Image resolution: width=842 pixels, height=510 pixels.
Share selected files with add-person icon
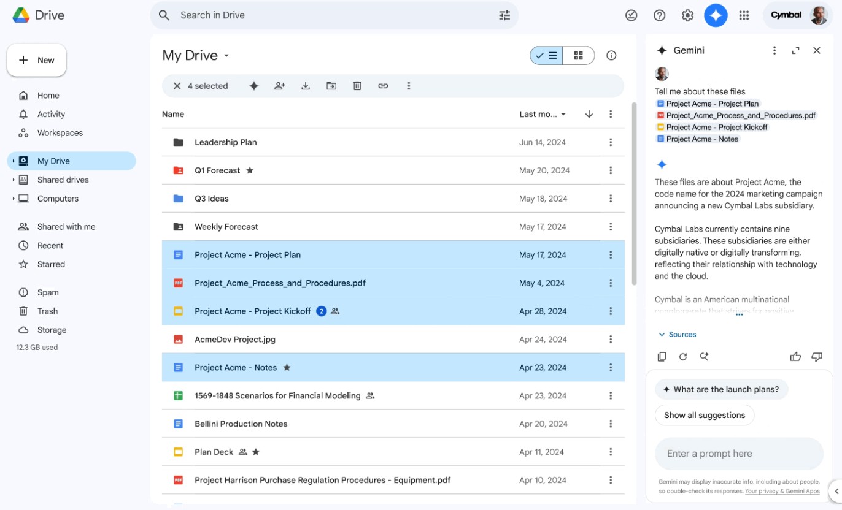coord(280,86)
